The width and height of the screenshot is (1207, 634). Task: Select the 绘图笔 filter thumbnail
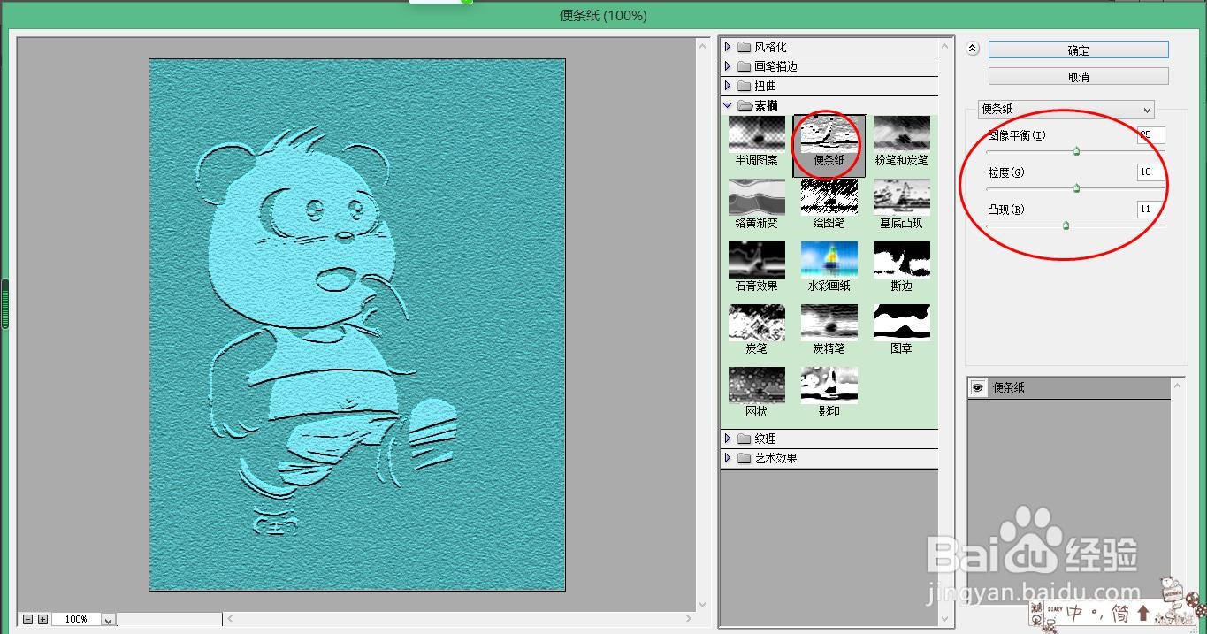[x=829, y=196]
